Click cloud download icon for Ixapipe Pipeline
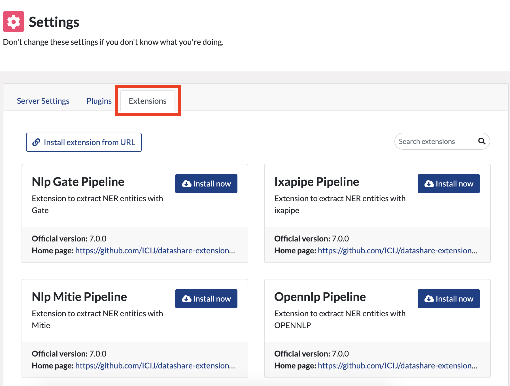 [x=429, y=184]
